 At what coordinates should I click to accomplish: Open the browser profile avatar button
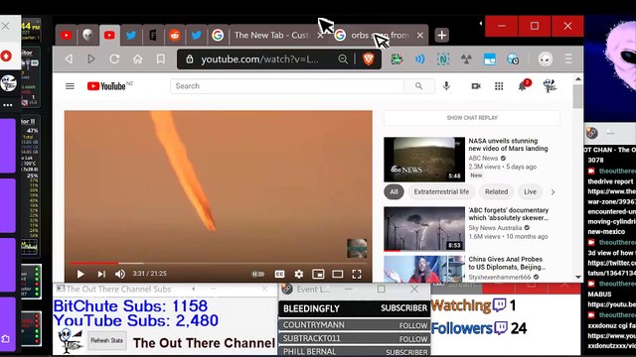[546, 59]
